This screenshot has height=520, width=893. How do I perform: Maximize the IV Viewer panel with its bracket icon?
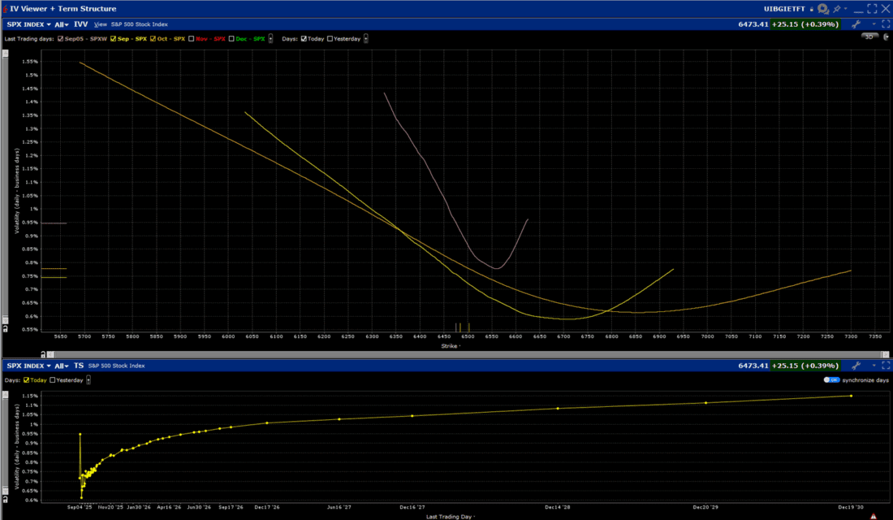[887, 24]
